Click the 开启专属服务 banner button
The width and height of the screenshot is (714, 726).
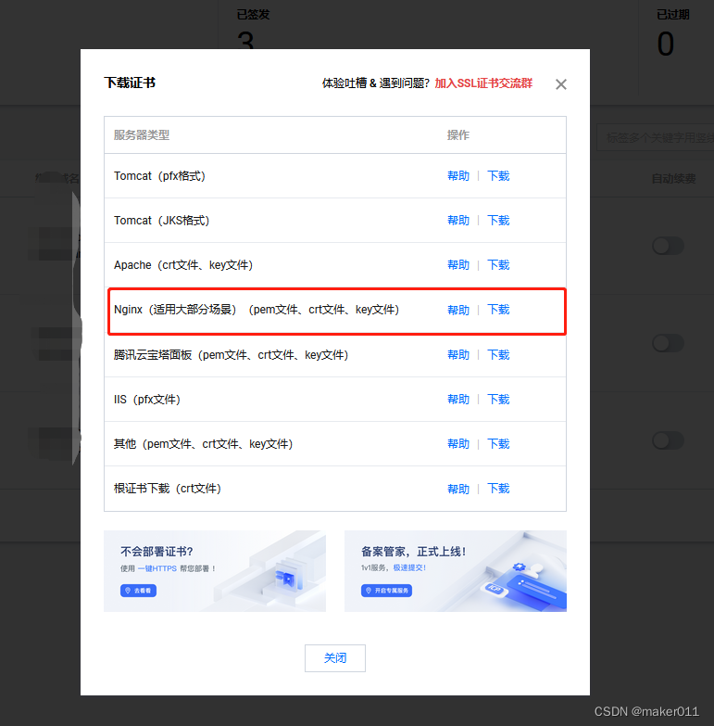pyautogui.click(x=386, y=591)
